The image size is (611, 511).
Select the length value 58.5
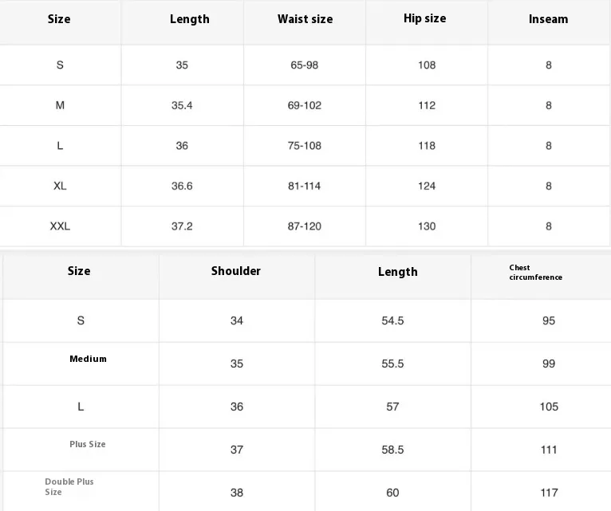coord(392,450)
